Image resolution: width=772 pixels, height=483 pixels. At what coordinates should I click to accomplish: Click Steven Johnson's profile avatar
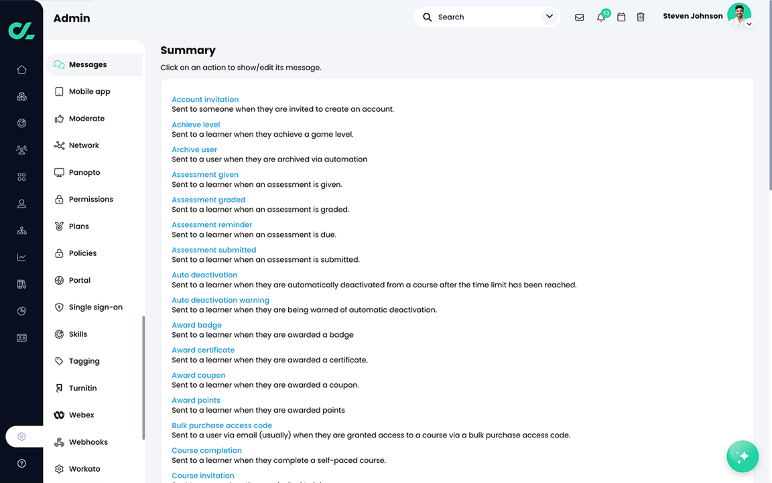coord(739,15)
